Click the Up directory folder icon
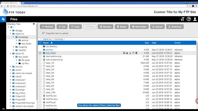The image size is (198, 111). pyautogui.click(x=44, y=47)
